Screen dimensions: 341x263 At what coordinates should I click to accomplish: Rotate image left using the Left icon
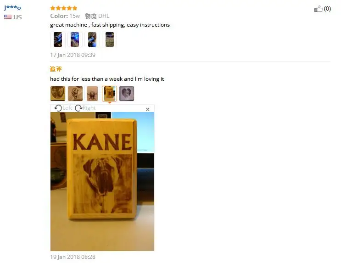tap(58, 108)
